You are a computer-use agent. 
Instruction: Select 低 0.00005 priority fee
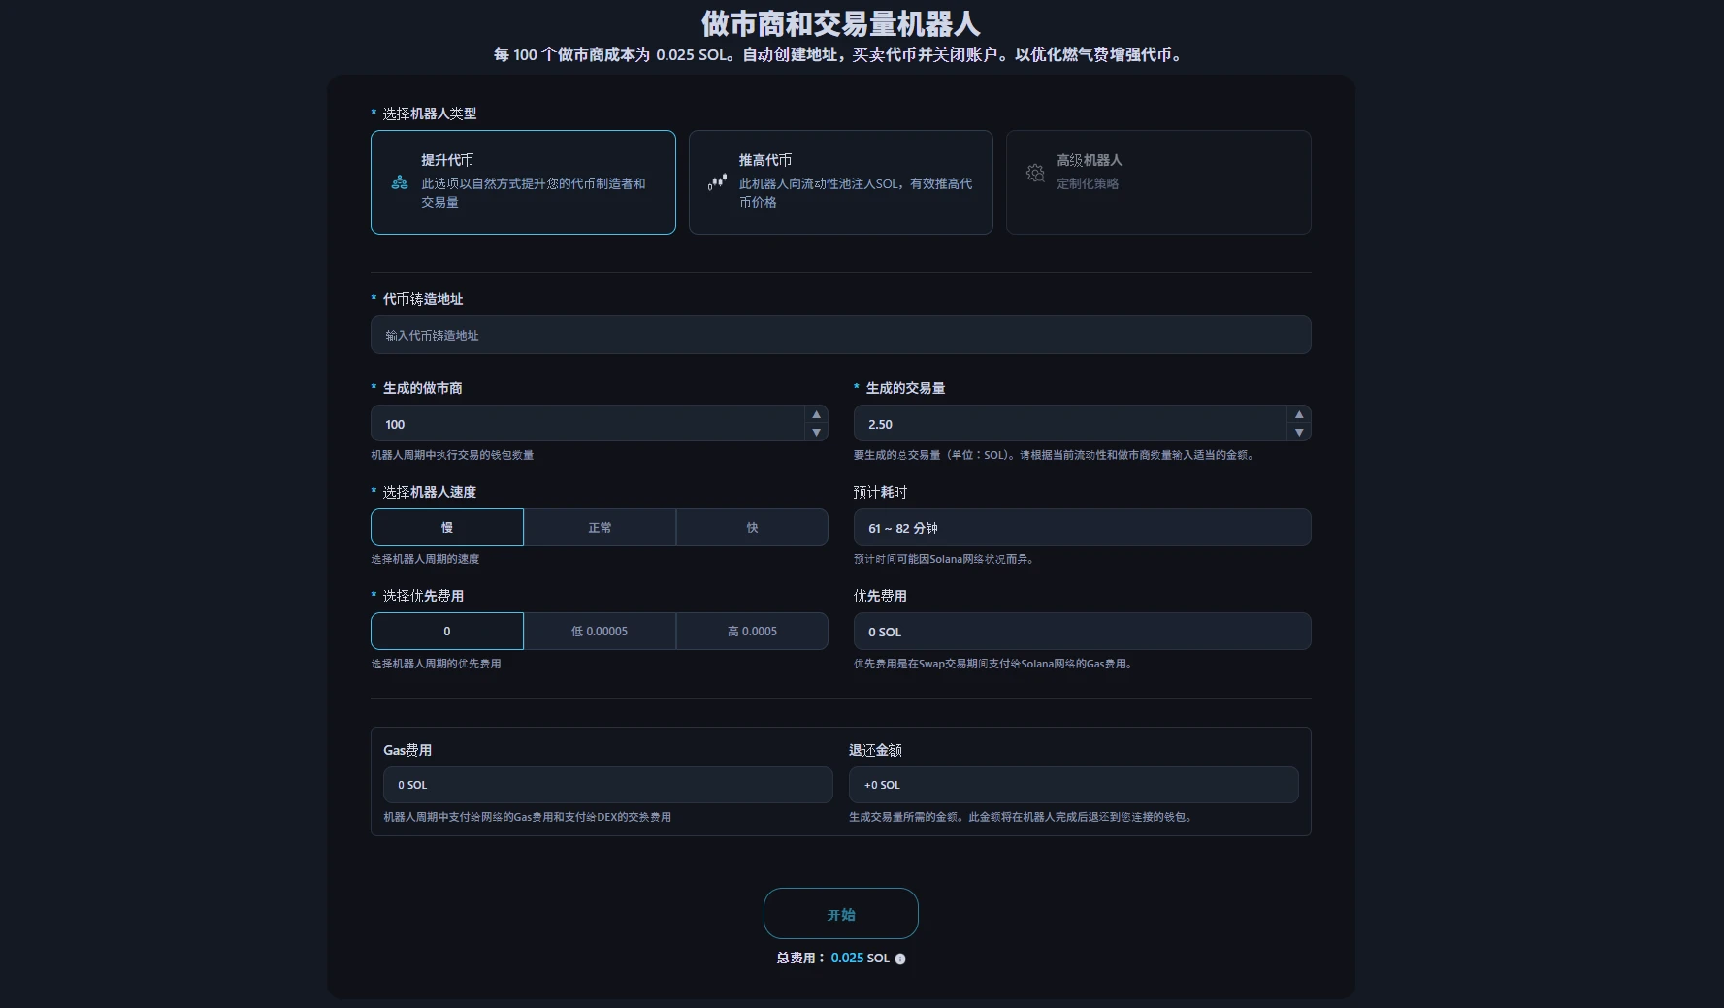[x=600, y=631]
